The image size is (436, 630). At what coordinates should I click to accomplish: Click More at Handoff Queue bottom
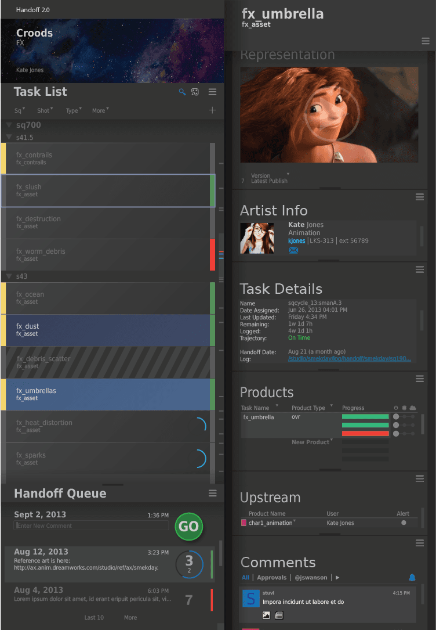coord(130,618)
